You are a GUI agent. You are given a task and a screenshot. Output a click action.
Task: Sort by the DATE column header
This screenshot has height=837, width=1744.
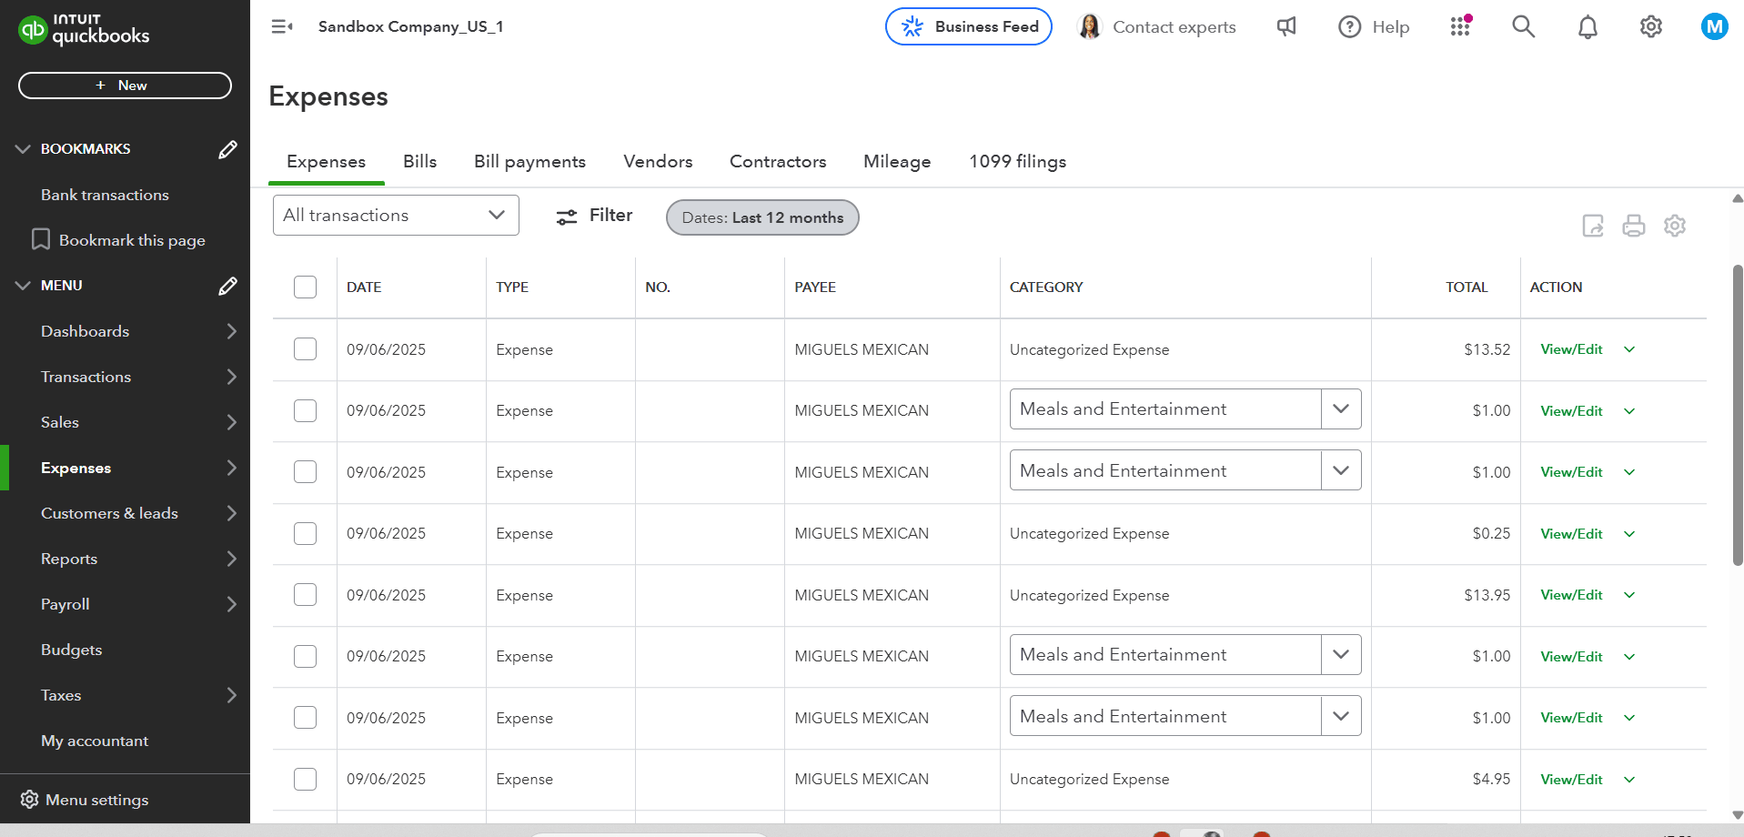tap(364, 287)
